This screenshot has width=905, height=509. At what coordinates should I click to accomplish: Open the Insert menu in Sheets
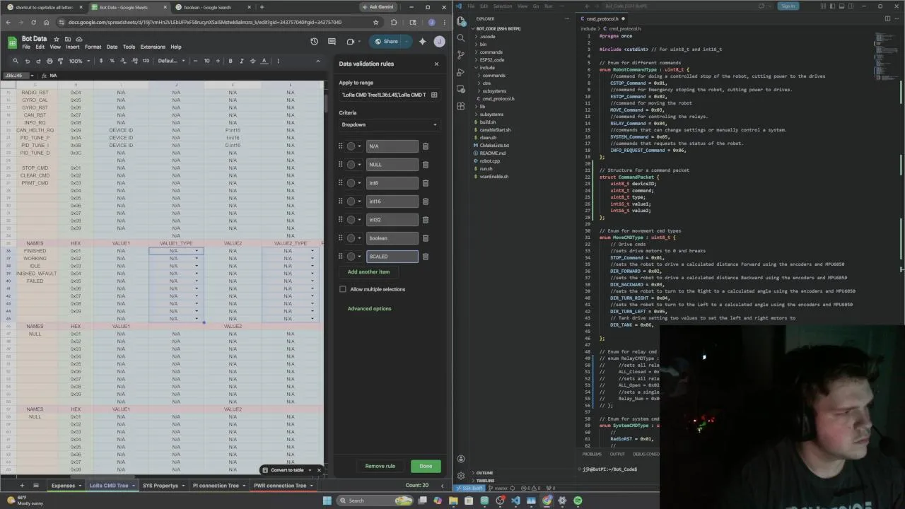click(73, 47)
